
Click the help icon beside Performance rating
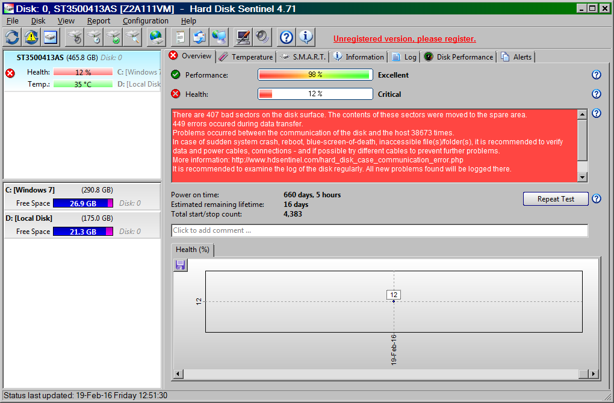597,75
